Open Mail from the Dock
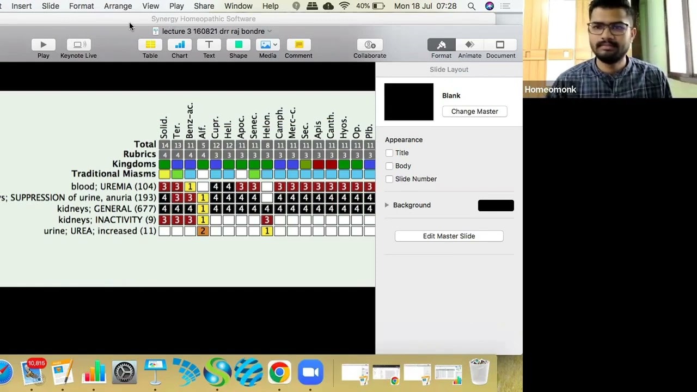This screenshot has width=697, height=392. tap(33, 372)
